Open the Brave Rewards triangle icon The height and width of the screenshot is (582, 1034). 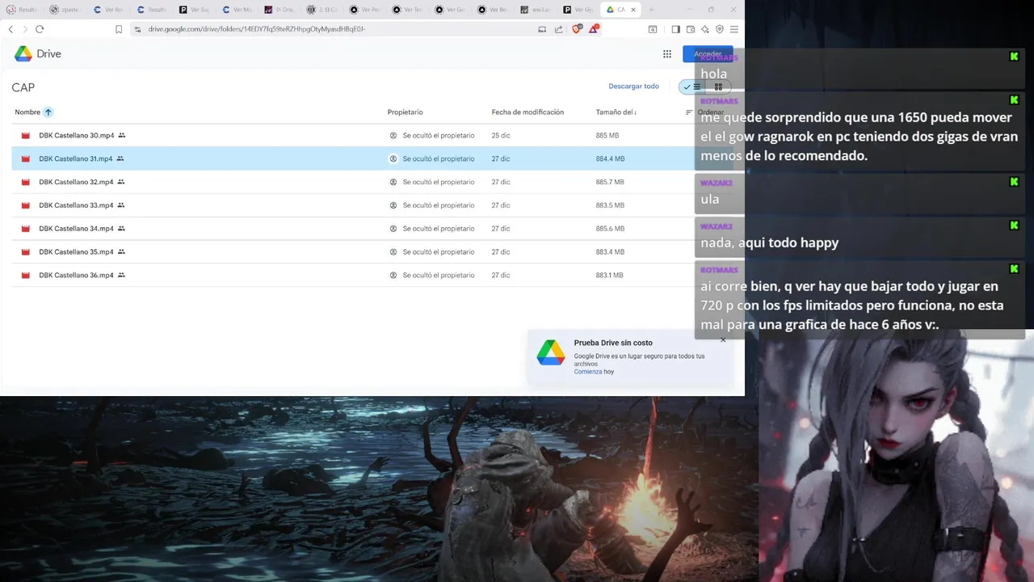(594, 29)
